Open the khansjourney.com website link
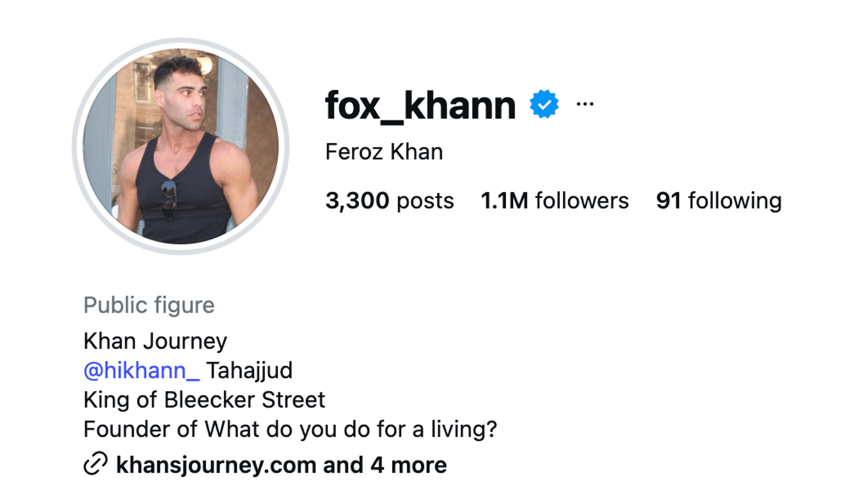Image resolution: width=863 pixels, height=499 pixels. coord(216,465)
